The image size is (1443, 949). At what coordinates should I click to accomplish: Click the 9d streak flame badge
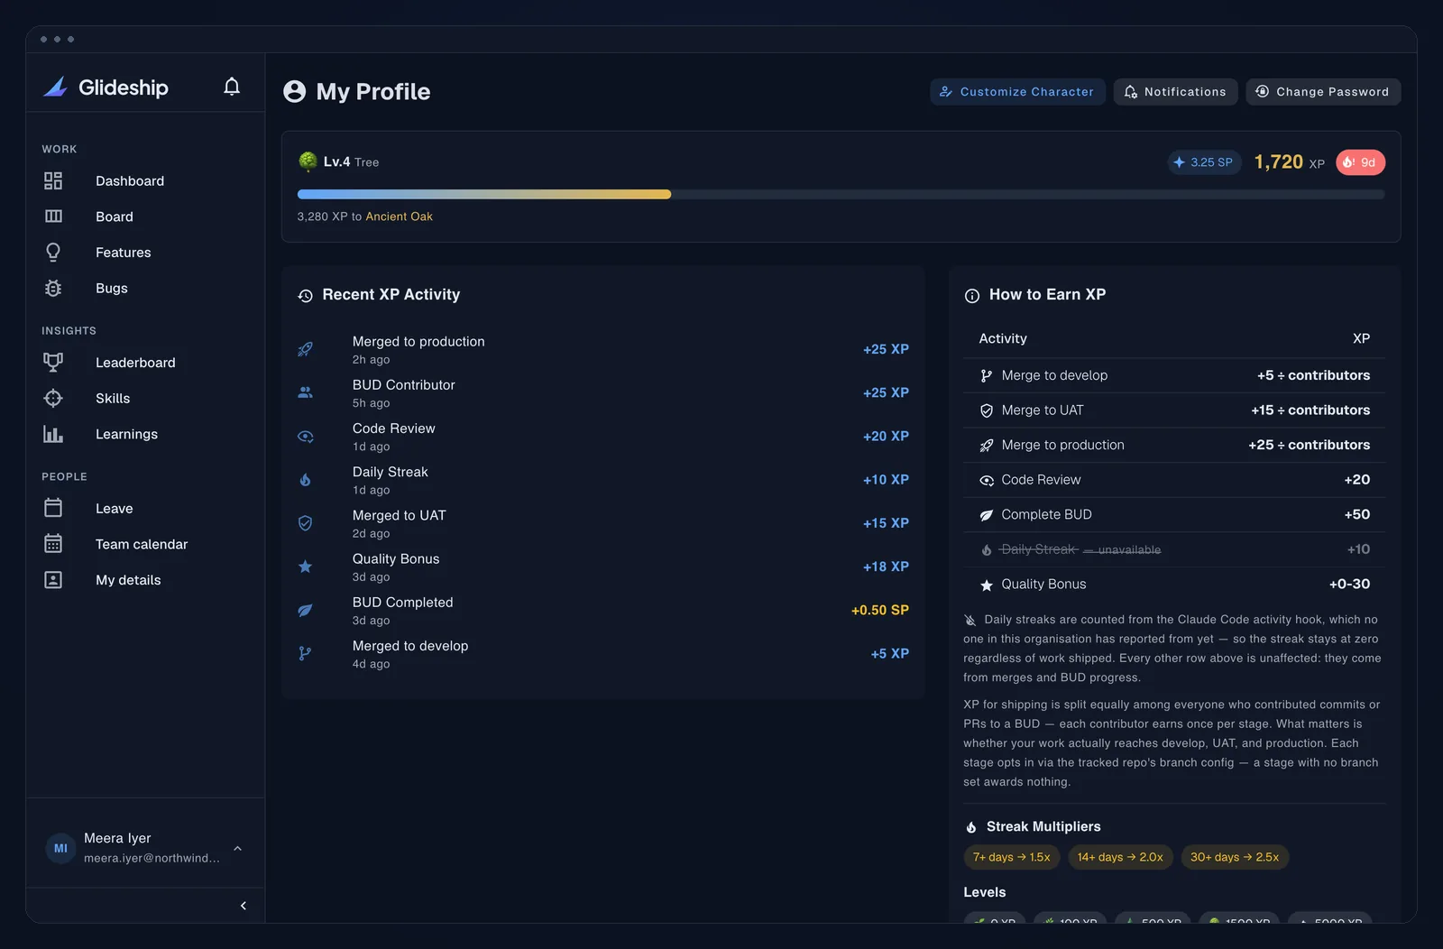pos(1360,162)
